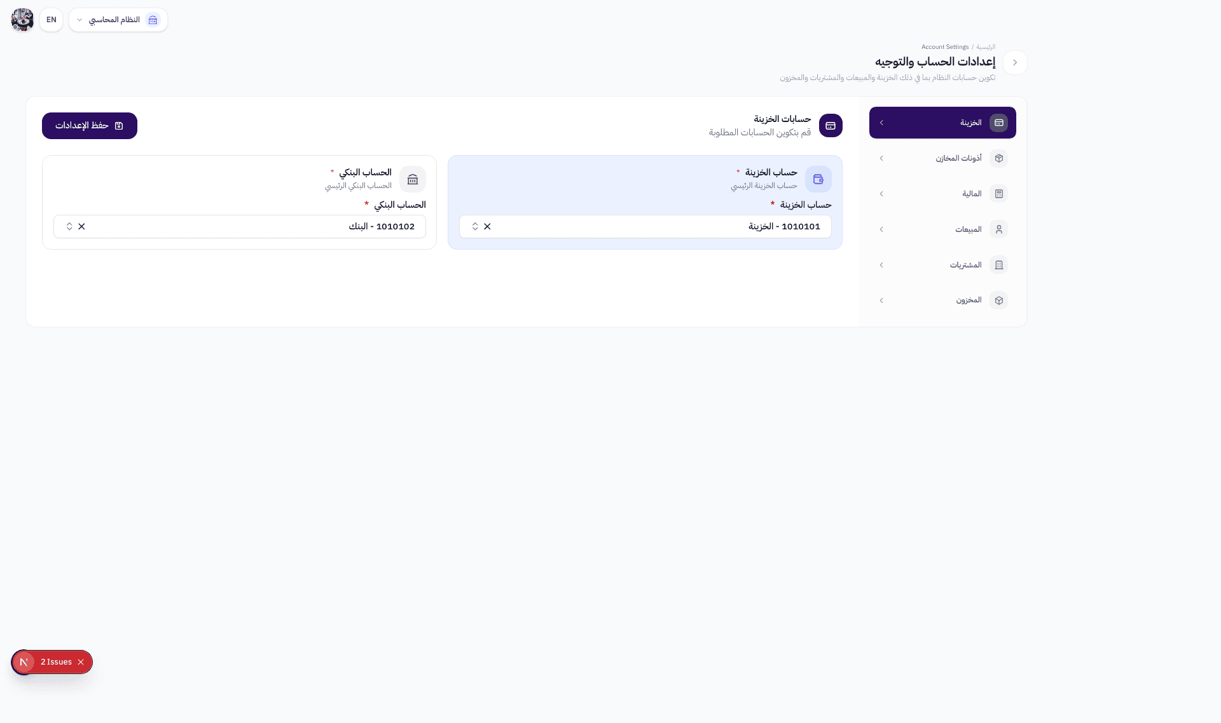1221x723 pixels.
Task: Expand the المشتريات sidebar section
Action: point(881,265)
